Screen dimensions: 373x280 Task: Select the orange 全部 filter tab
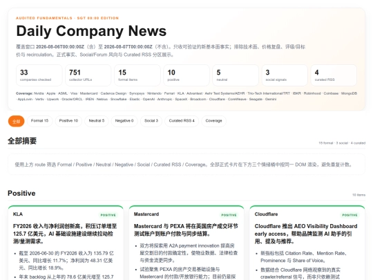coord(16,121)
